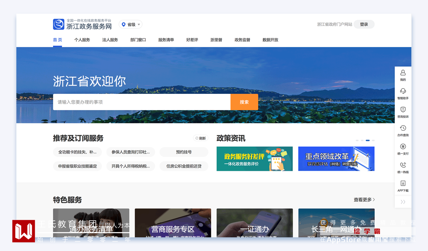This screenshot has height=251, width=428.
Task: Open the 办件查询 history clock icon
Action: [403, 128]
